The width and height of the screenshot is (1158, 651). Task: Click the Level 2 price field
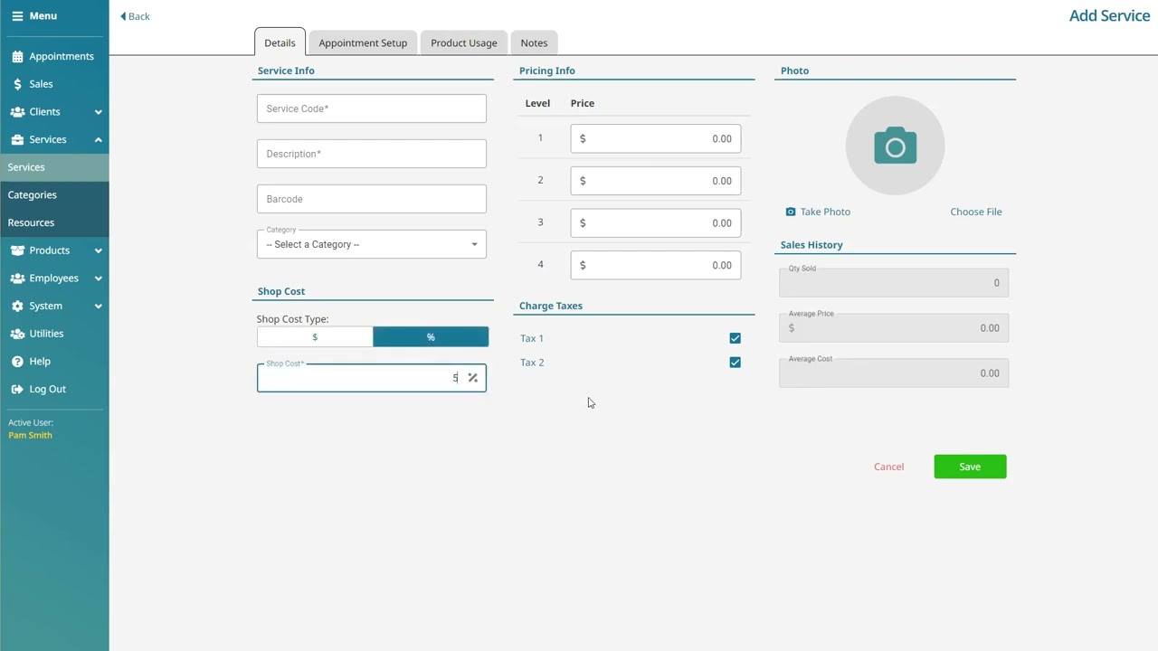(656, 181)
